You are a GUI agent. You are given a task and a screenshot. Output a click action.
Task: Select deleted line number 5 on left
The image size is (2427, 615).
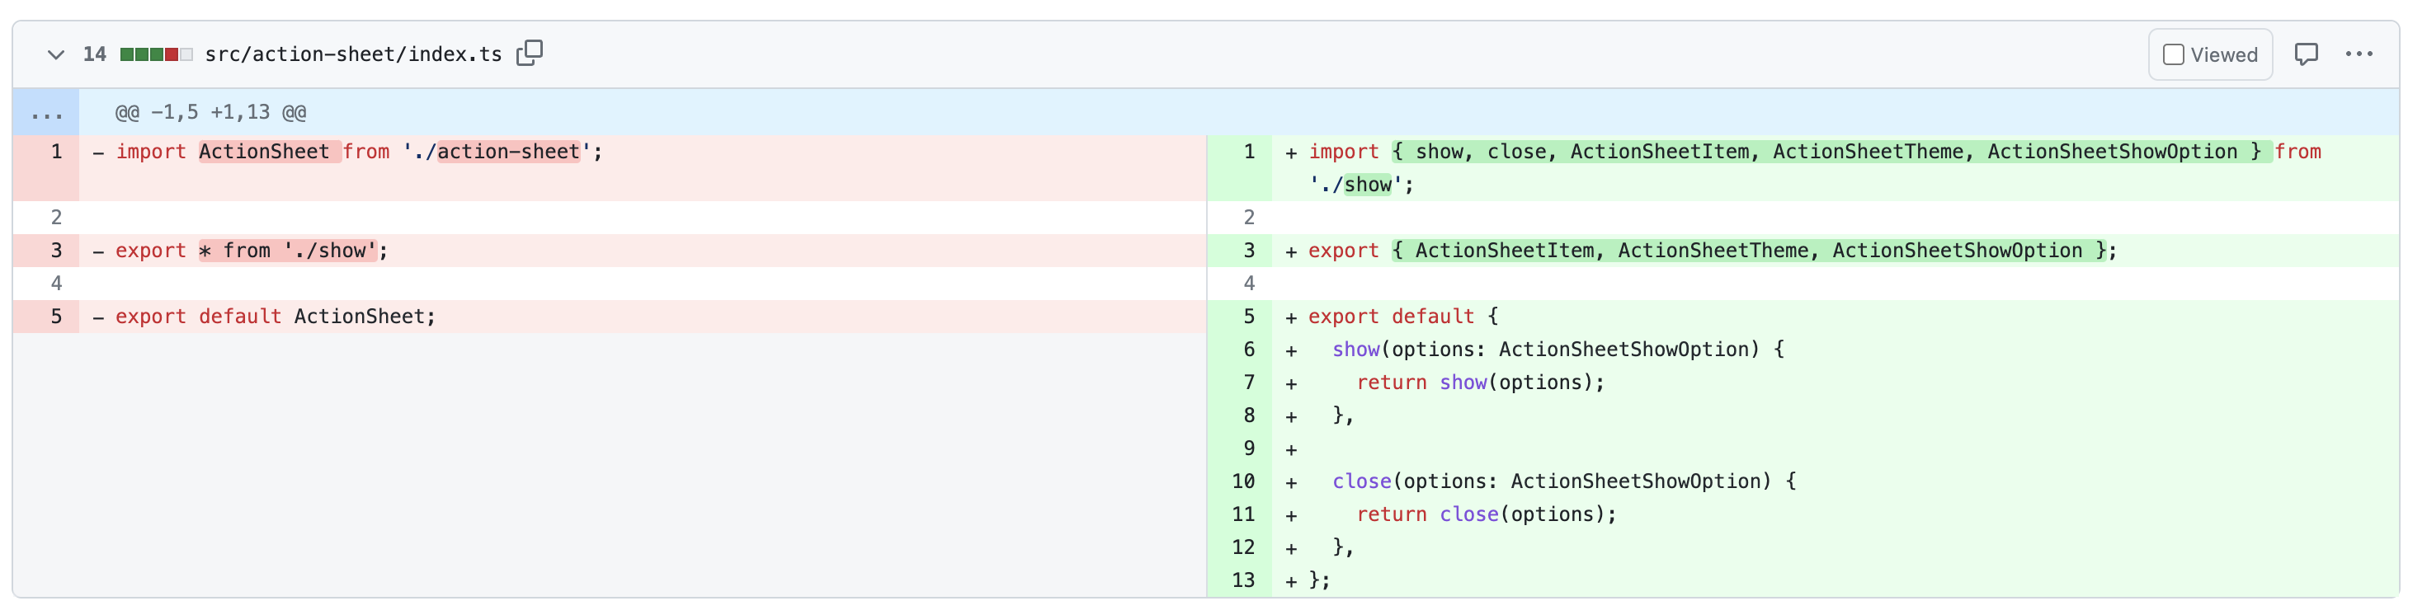pyautogui.click(x=55, y=317)
